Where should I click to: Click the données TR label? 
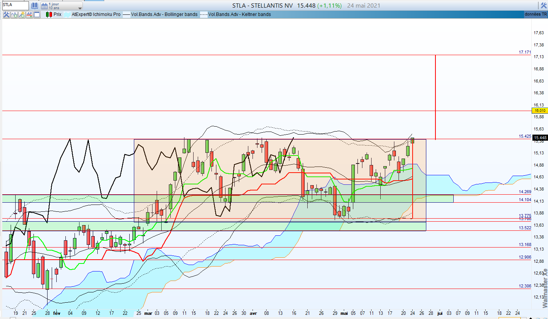(x=536, y=14)
